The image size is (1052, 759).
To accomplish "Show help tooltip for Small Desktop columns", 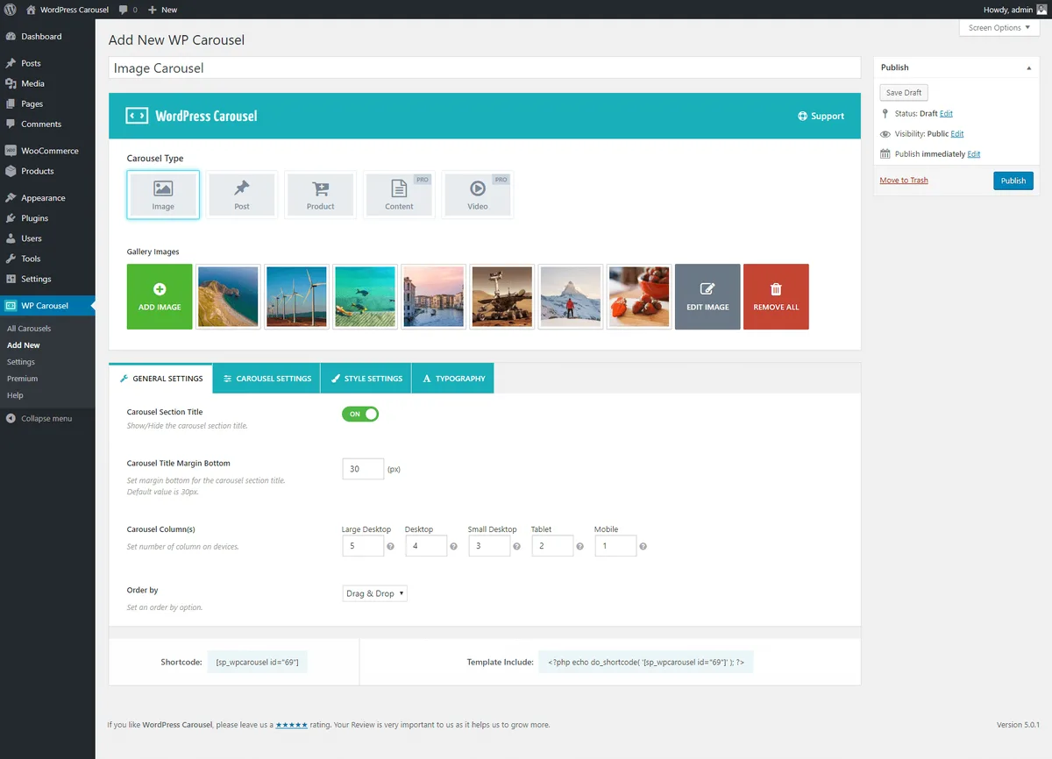I will coord(517,547).
